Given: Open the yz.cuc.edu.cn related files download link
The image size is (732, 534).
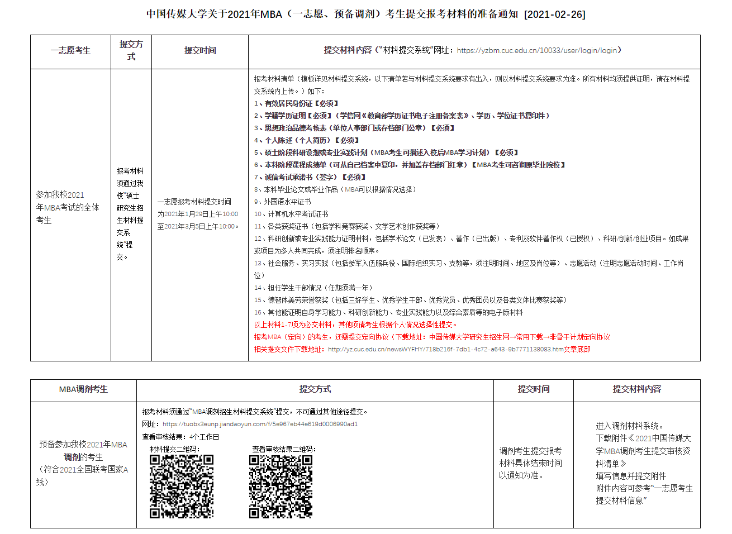Looking at the screenshot, I should click(445, 349).
